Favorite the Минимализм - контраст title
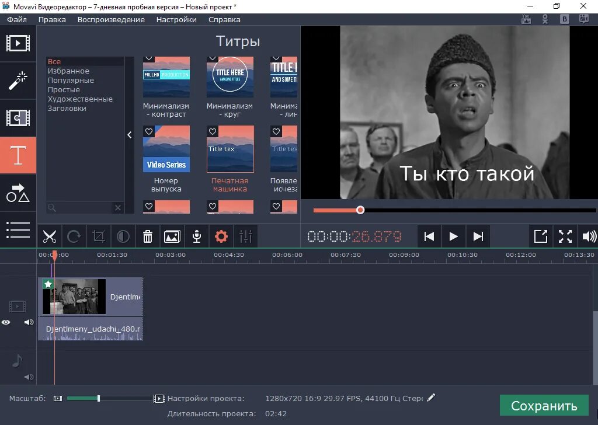 coord(149,58)
